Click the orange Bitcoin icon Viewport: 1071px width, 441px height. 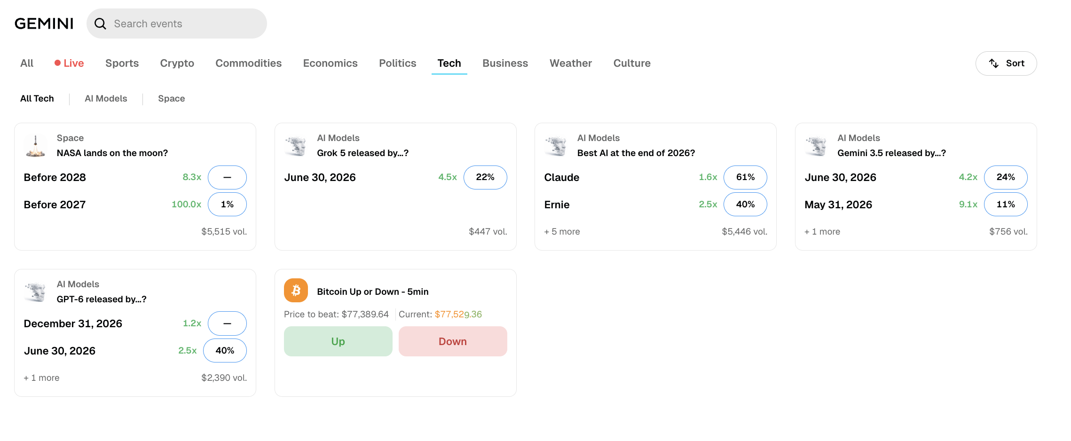(x=296, y=291)
